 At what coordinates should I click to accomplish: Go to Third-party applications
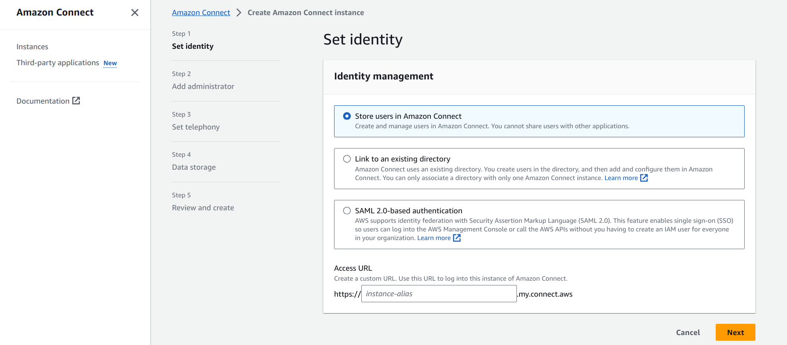click(57, 63)
